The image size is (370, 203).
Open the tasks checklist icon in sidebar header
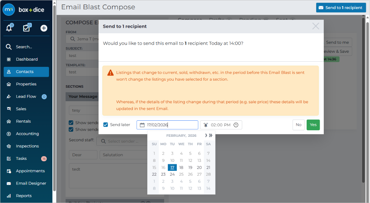click(x=26, y=28)
